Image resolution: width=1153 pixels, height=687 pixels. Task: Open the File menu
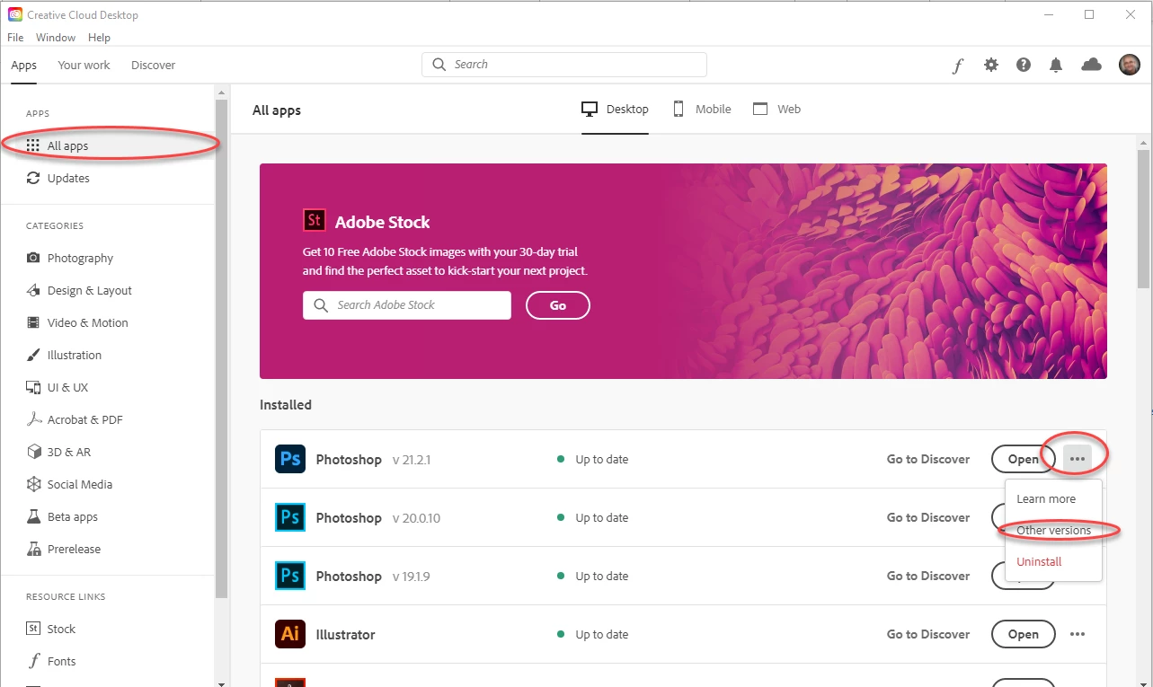(15, 38)
